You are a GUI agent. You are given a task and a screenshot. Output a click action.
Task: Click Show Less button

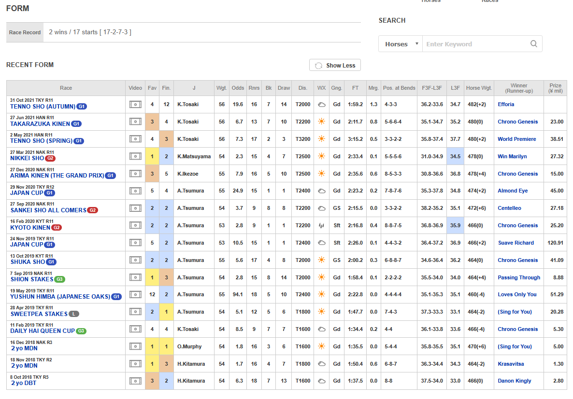[x=335, y=65]
